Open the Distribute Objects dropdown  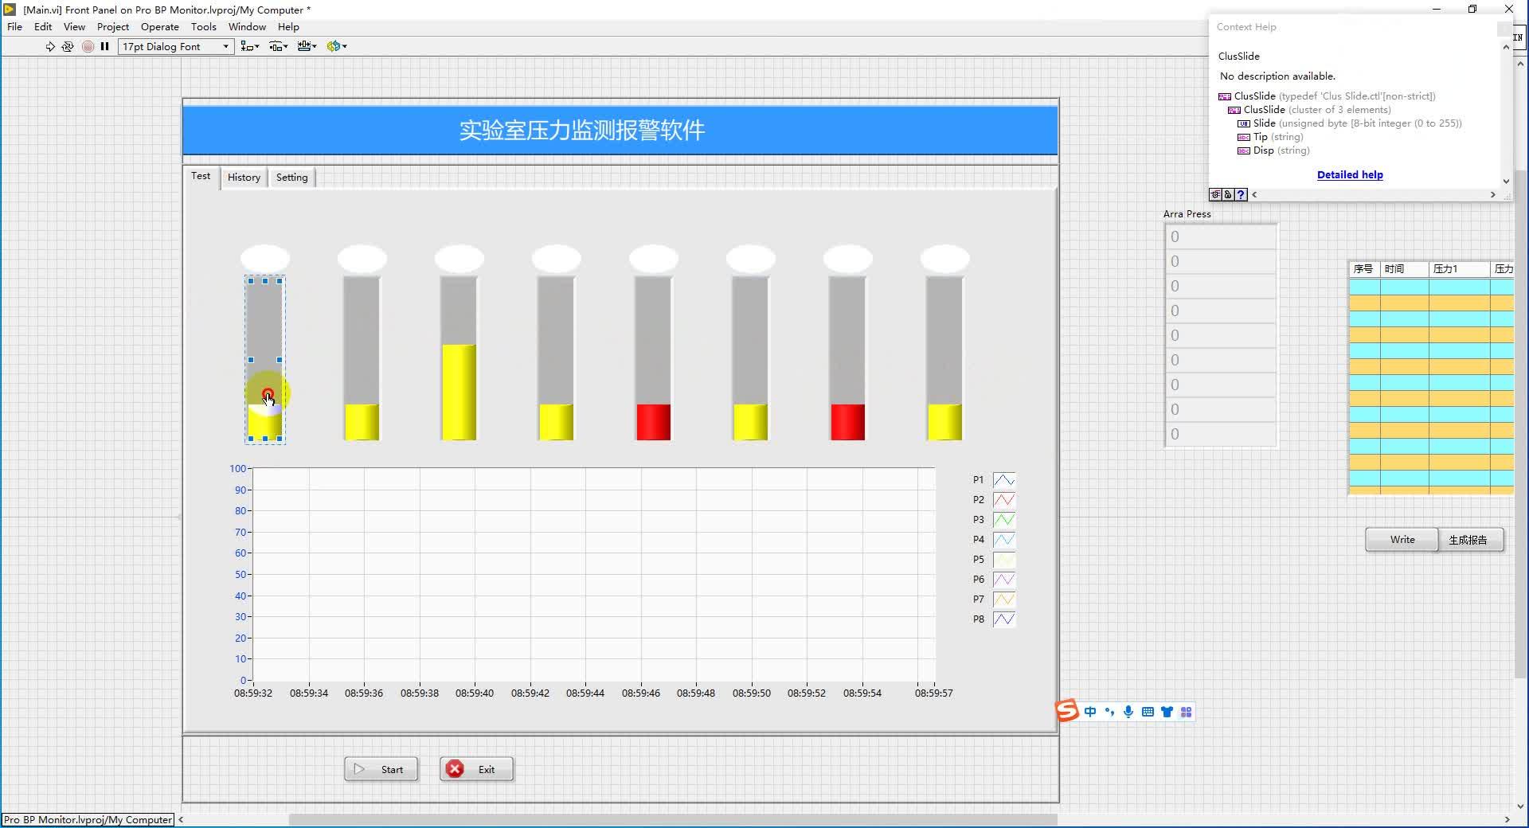tap(279, 46)
